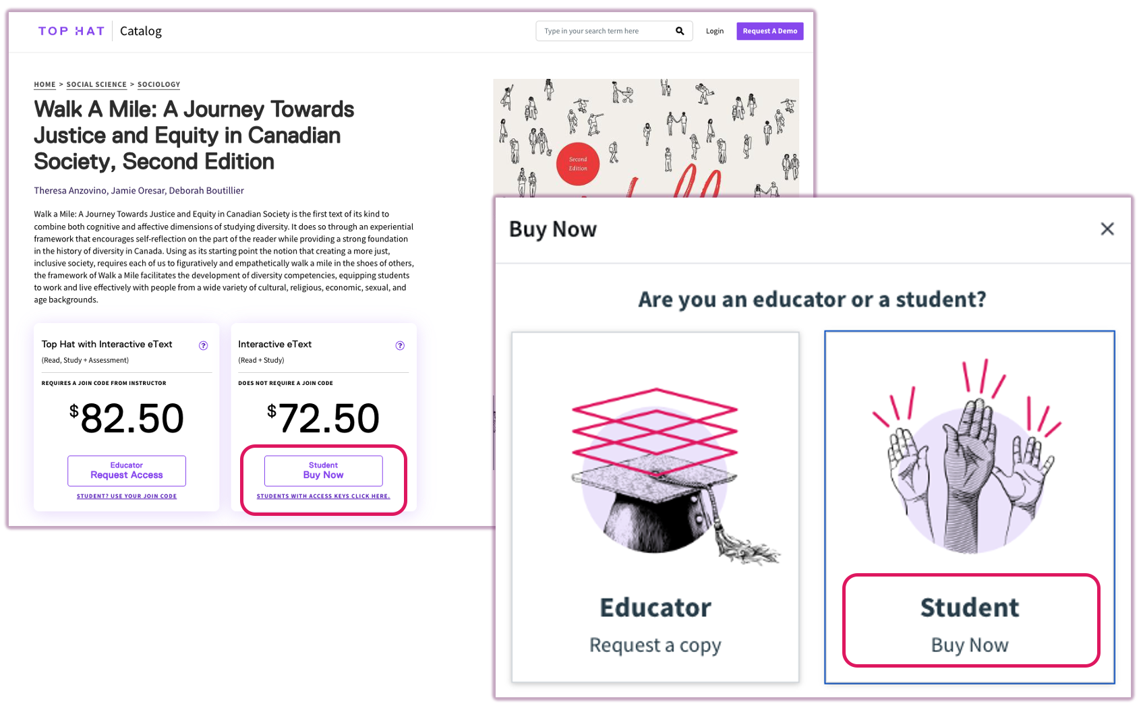
Task: Close the Buy Now dialog
Action: pos(1107,229)
